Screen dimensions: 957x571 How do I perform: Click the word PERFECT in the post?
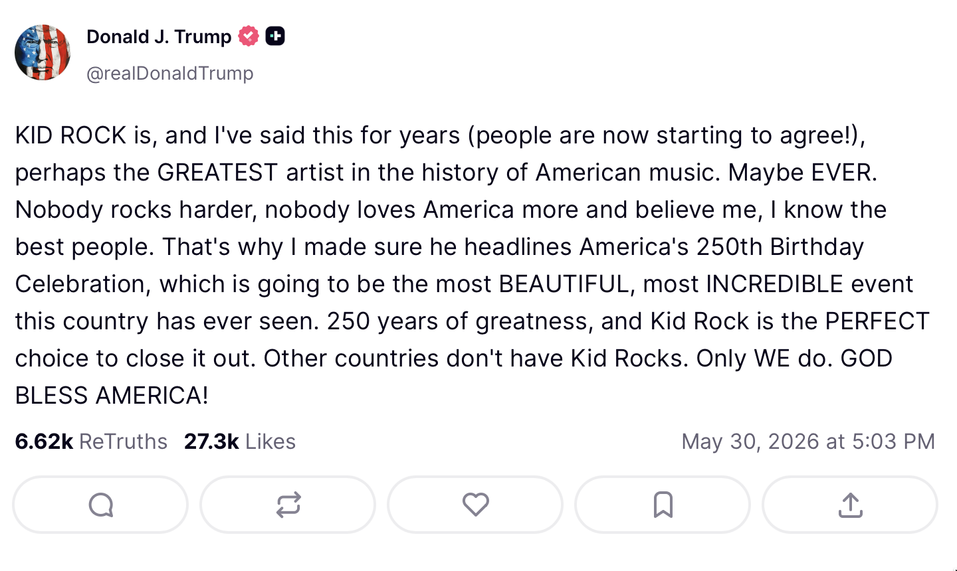[877, 321]
